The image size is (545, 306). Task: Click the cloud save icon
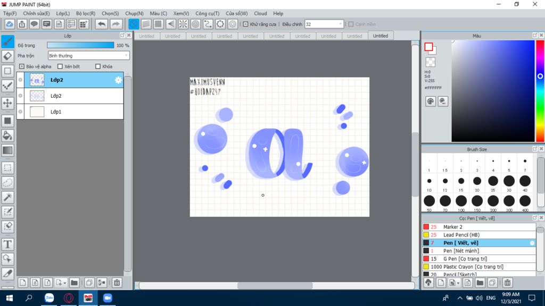pyautogui.click(x=10, y=24)
